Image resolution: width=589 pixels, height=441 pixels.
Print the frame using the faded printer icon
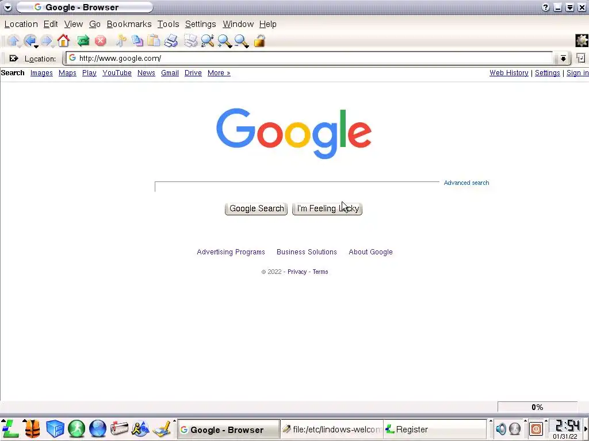click(190, 41)
